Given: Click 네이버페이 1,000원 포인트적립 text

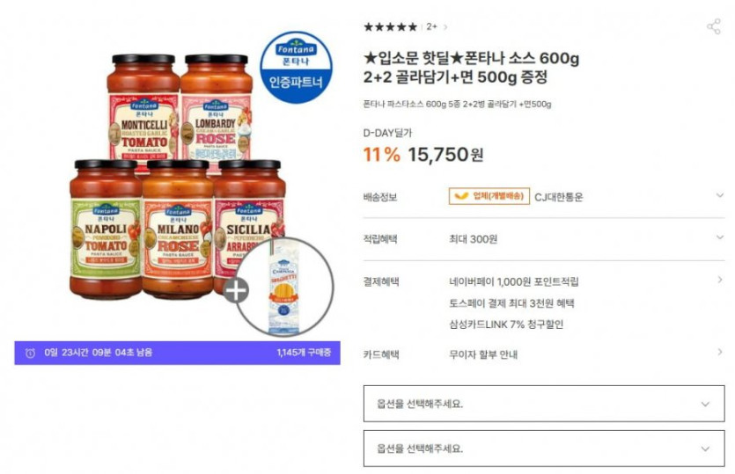Looking at the screenshot, I should pyautogui.click(x=514, y=281).
